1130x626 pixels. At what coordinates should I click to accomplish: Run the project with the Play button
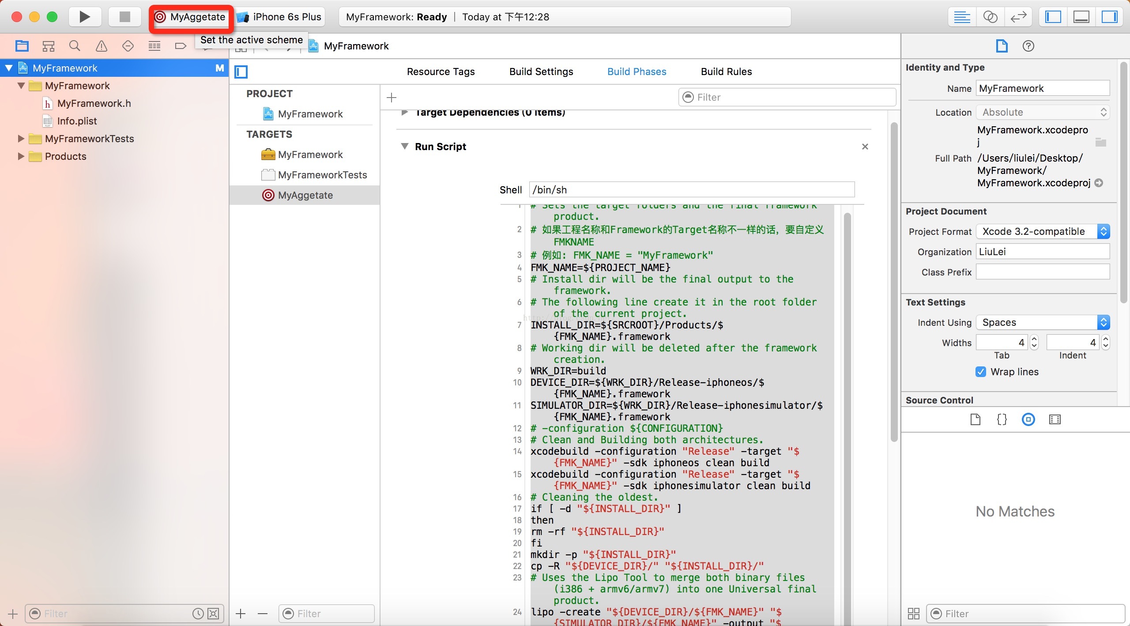click(85, 17)
